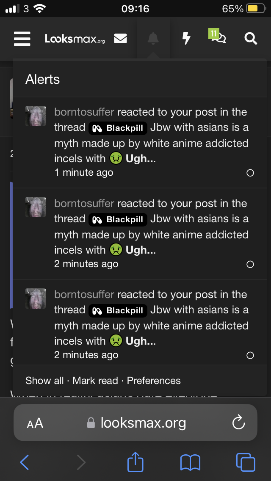Screen dimensions: 271x481
Task: Open the Safari tabs overview icon
Action: tap(246, 462)
